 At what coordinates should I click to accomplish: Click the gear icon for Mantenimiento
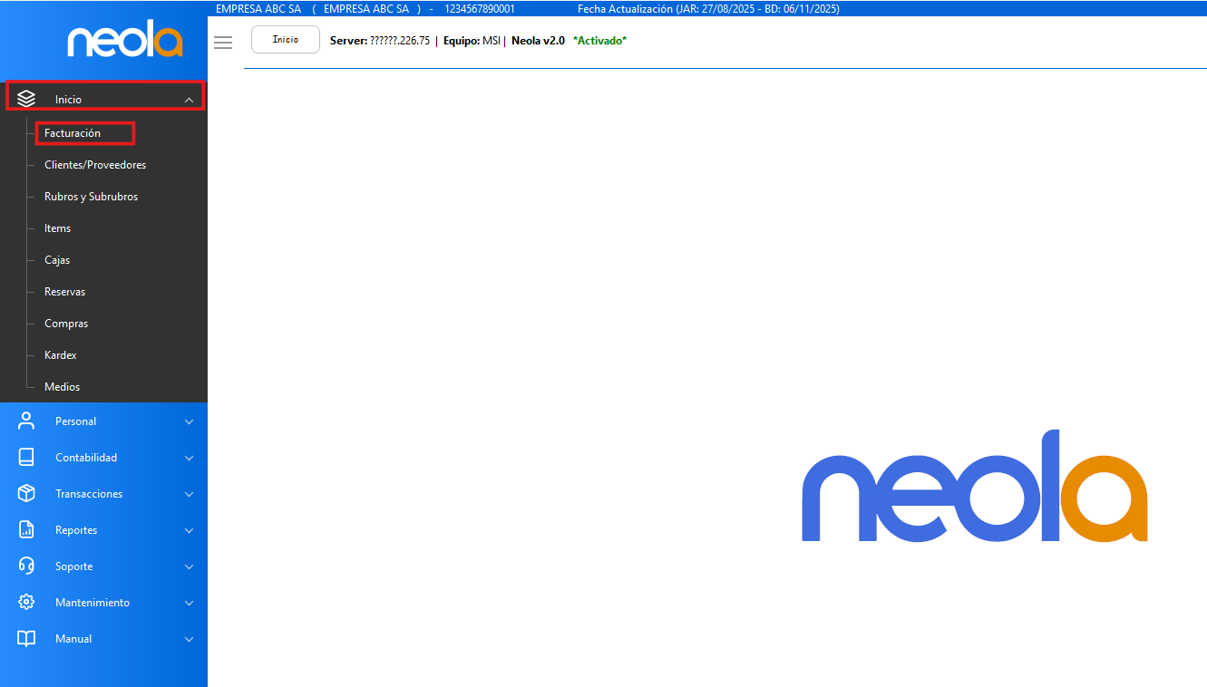coord(26,602)
